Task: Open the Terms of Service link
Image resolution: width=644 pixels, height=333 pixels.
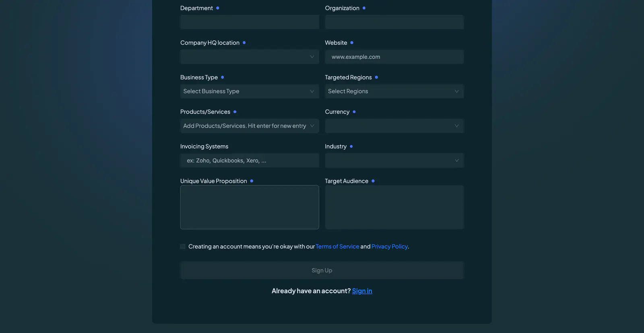Action: (x=337, y=247)
